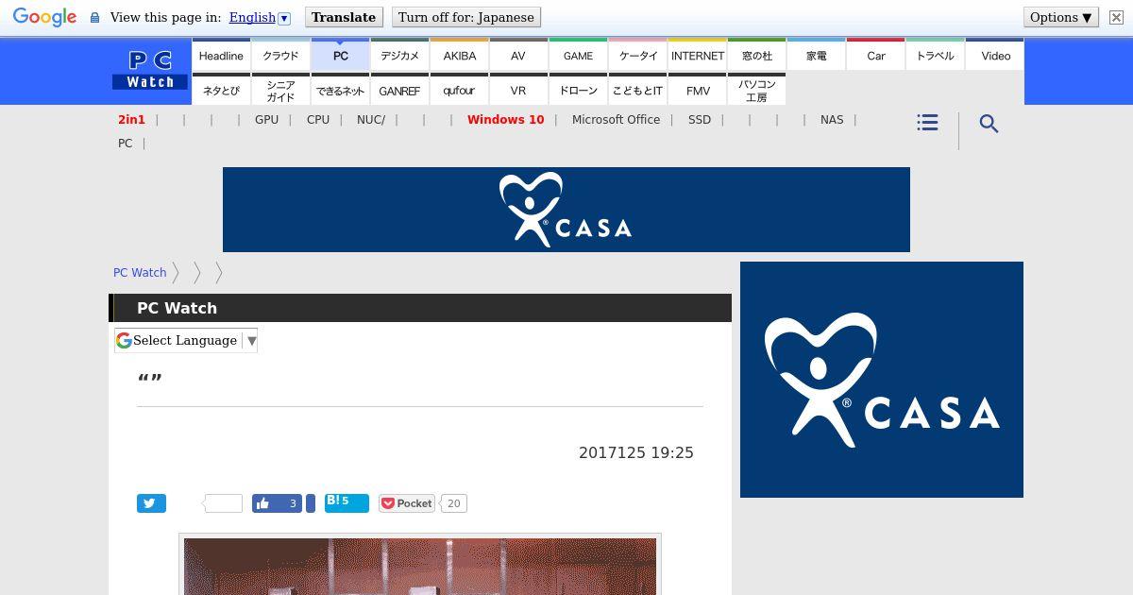Click the CPU topic link
This screenshot has height=595, width=1133.
click(x=318, y=120)
